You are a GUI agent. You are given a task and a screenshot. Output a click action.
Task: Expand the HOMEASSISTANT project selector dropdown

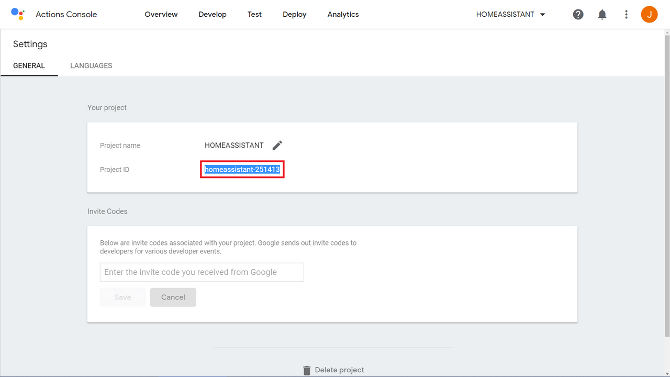click(x=511, y=15)
